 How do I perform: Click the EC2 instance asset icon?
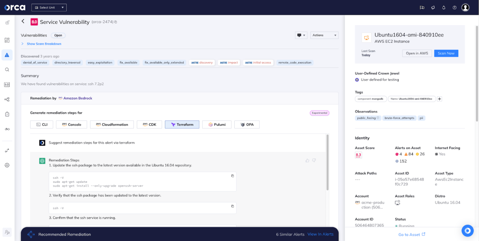[366, 38]
